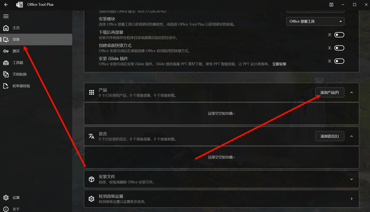
Task: Collapse the 语言 section chevron
Action: 351,136
